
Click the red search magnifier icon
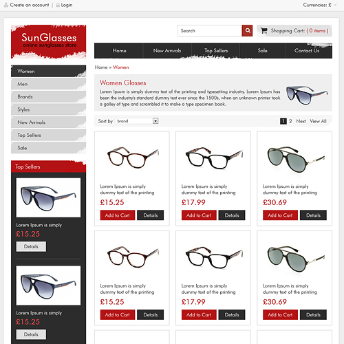247,31
